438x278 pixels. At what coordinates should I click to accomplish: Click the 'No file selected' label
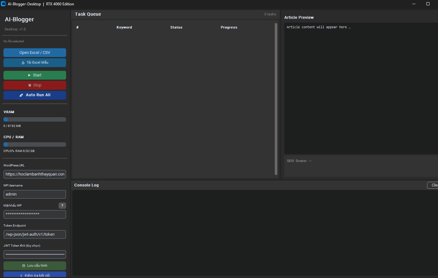13,41
